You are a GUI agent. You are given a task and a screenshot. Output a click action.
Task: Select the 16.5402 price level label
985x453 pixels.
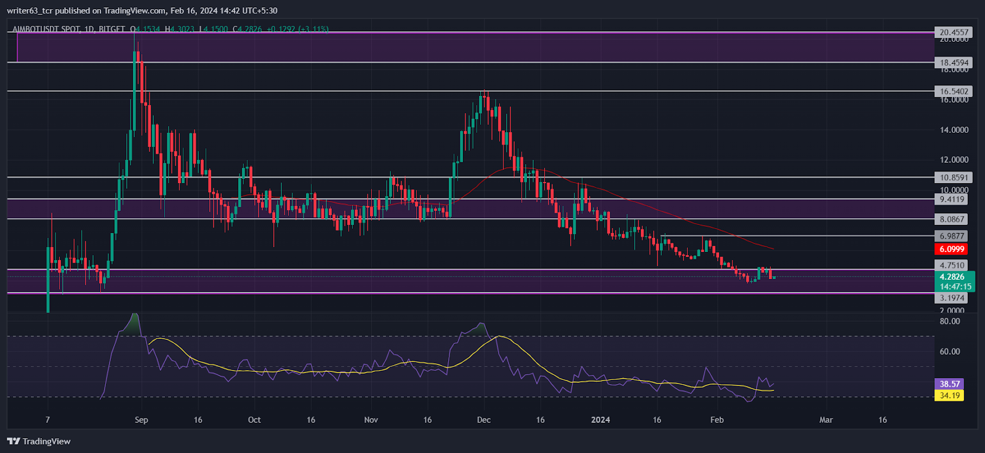954,92
